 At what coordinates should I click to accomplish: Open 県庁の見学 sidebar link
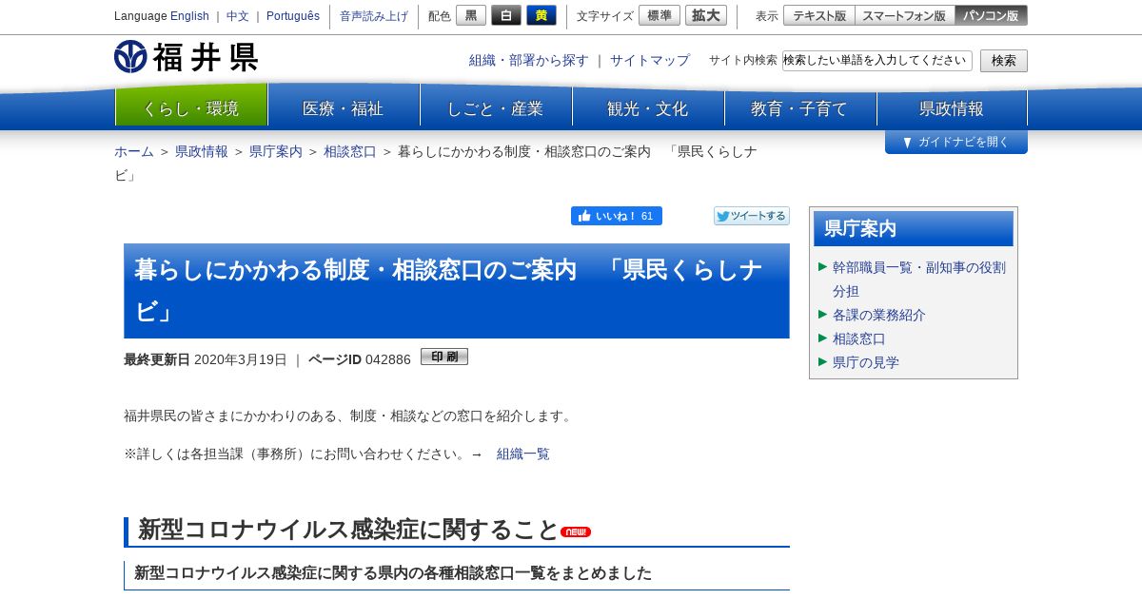(866, 362)
